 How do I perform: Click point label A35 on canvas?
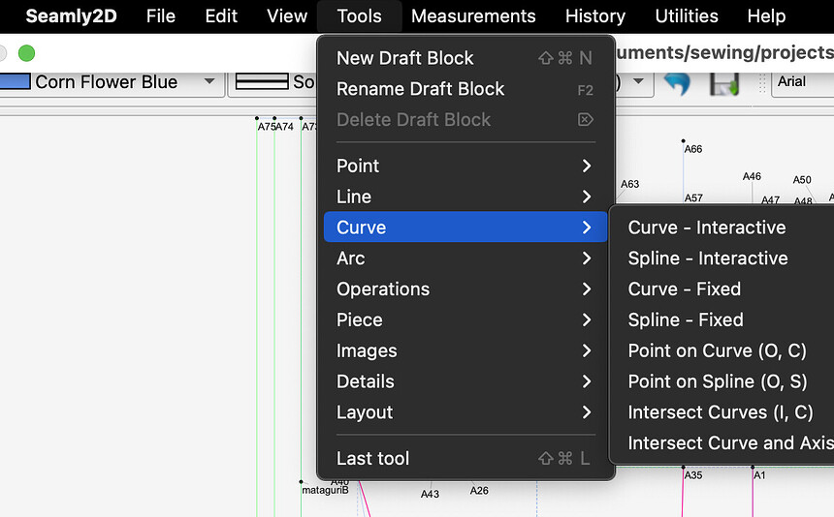coord(693,475)
